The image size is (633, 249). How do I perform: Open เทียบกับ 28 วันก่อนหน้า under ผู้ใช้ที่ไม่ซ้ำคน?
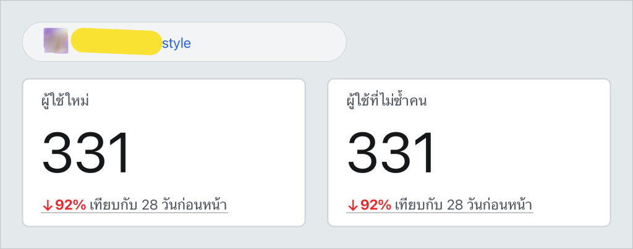pos(464,205)
